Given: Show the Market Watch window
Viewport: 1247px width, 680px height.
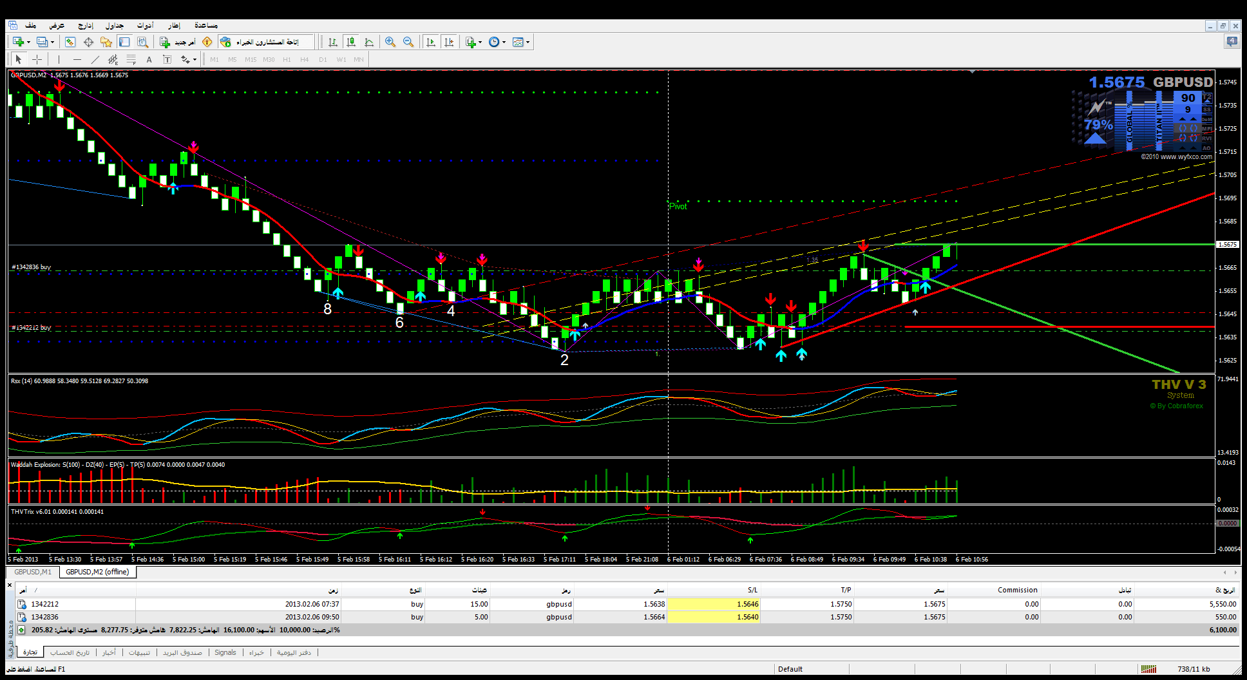Looking at the screenshot, I should (x=70, y=42).
